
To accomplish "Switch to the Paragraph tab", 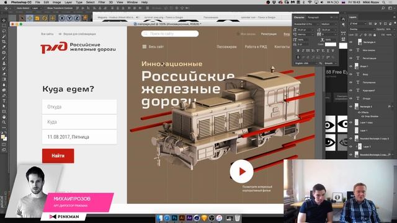I will [313, 17].
